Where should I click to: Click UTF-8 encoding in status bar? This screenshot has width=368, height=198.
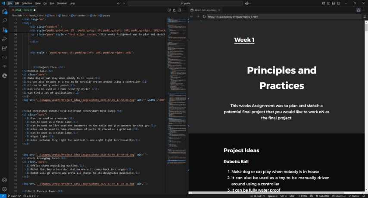[283, 196]
